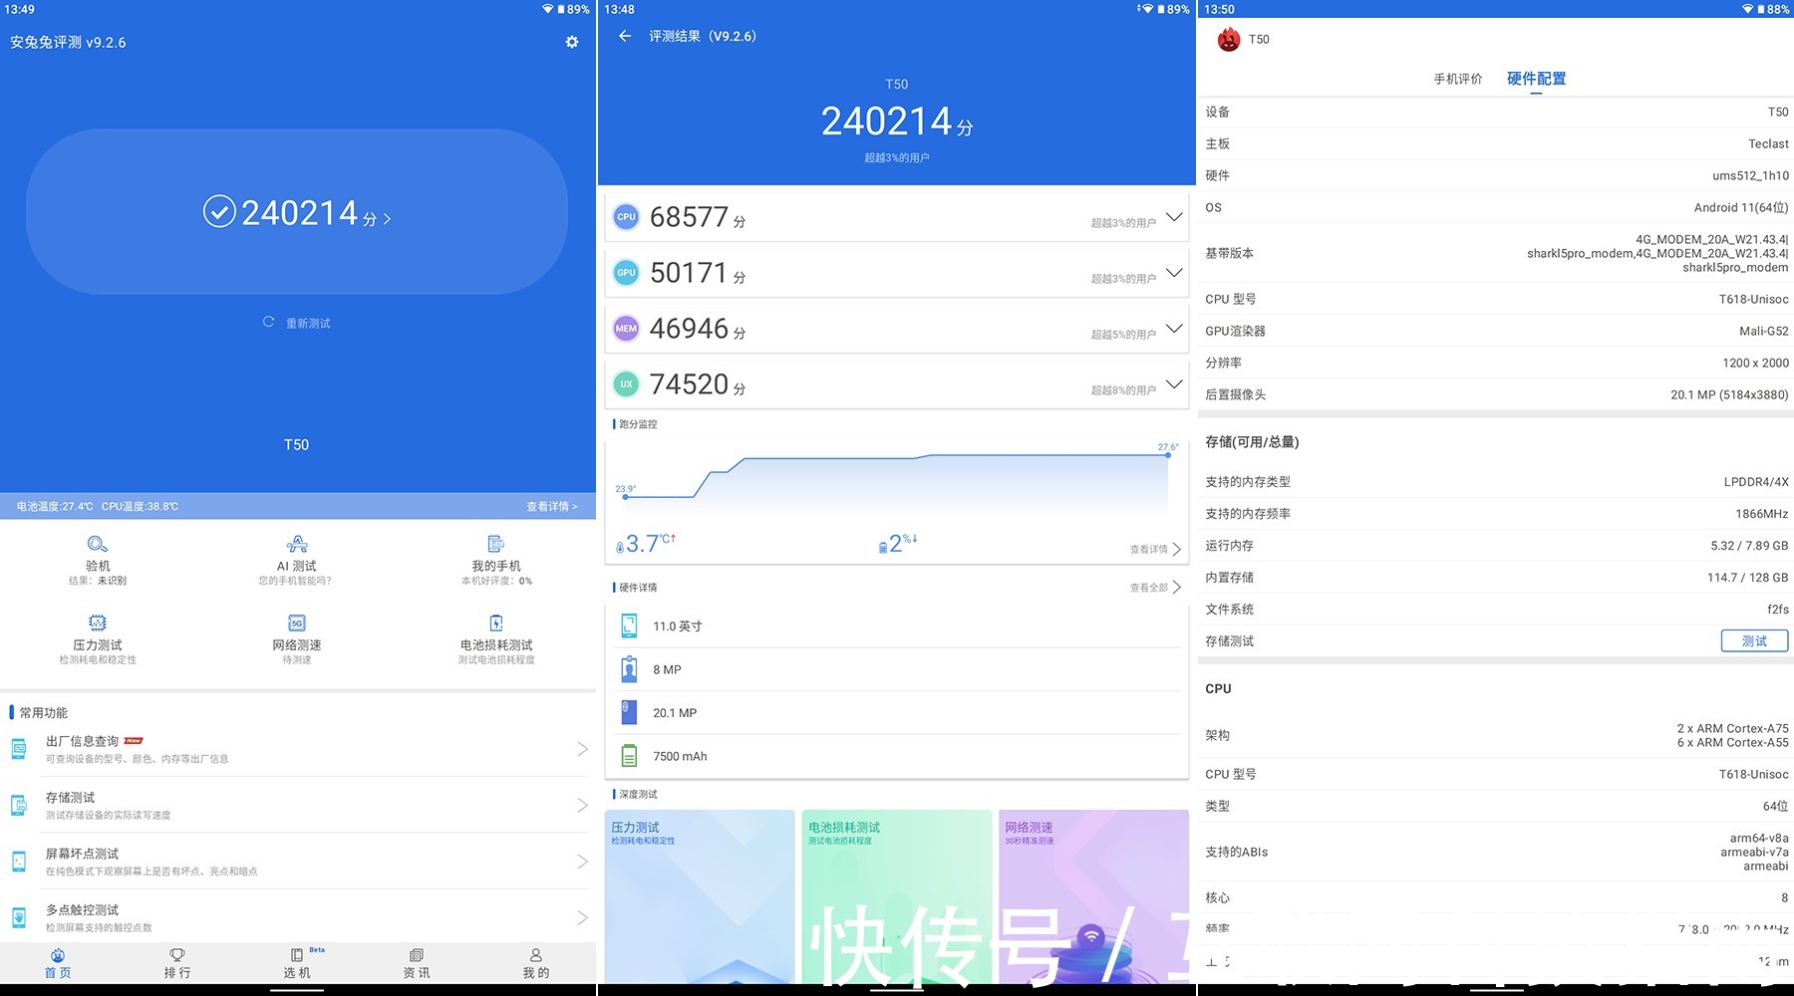This screenshot has width=1794, height=996.
Task: Click the 114.7 / 128 GB storage value
Action: [x=1747, y=577]
